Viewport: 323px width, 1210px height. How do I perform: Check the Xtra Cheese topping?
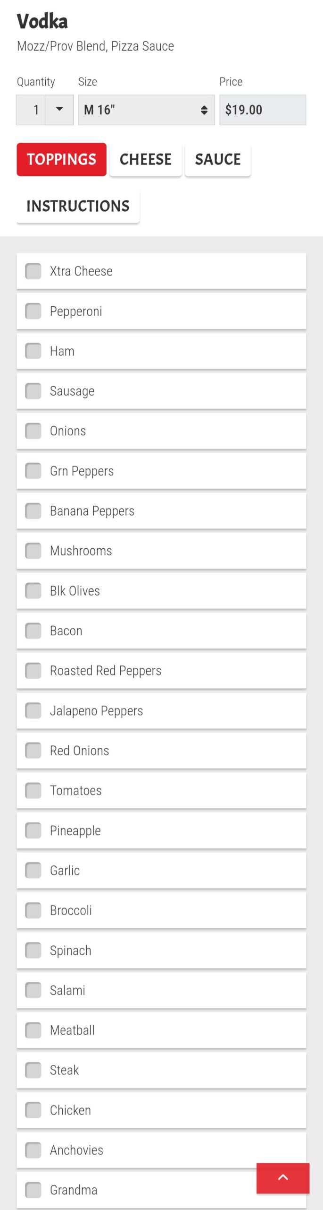(33, 271)
